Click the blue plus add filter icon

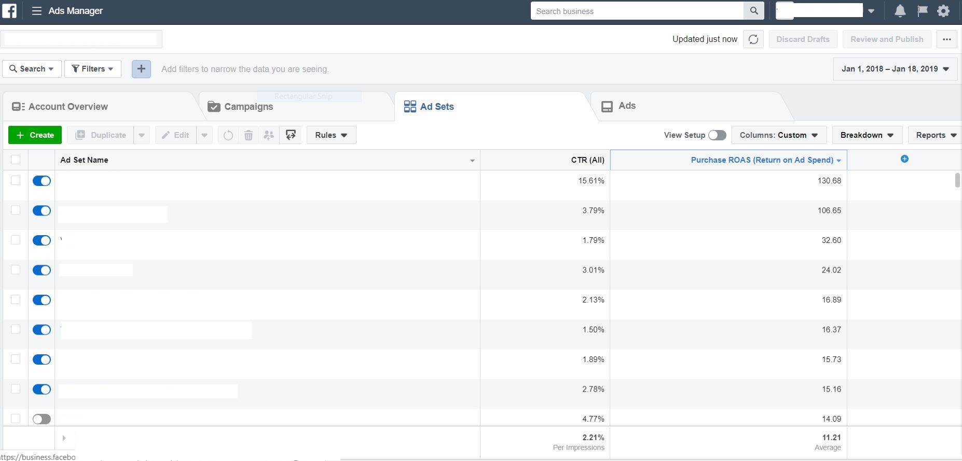[x=141, y=69]
